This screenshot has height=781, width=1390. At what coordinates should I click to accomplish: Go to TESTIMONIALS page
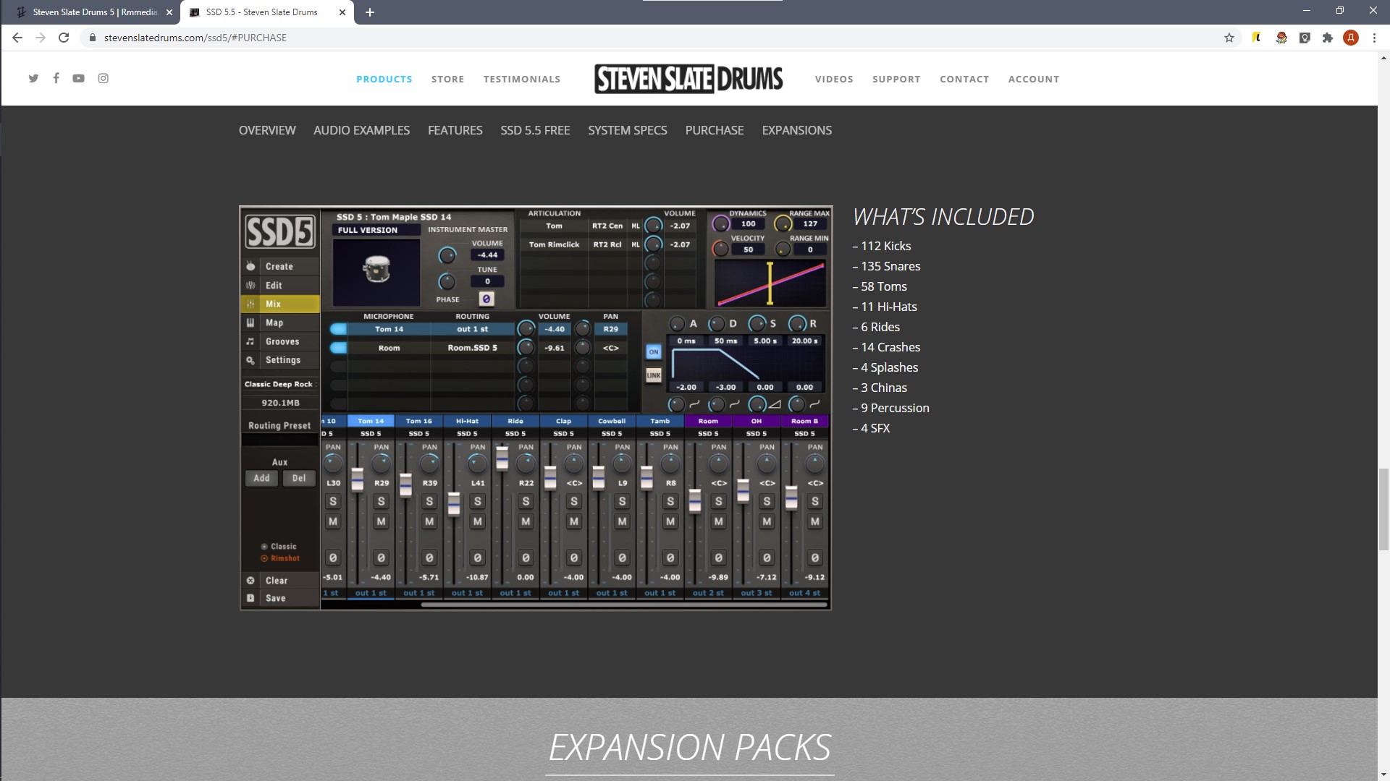point(522,79)
